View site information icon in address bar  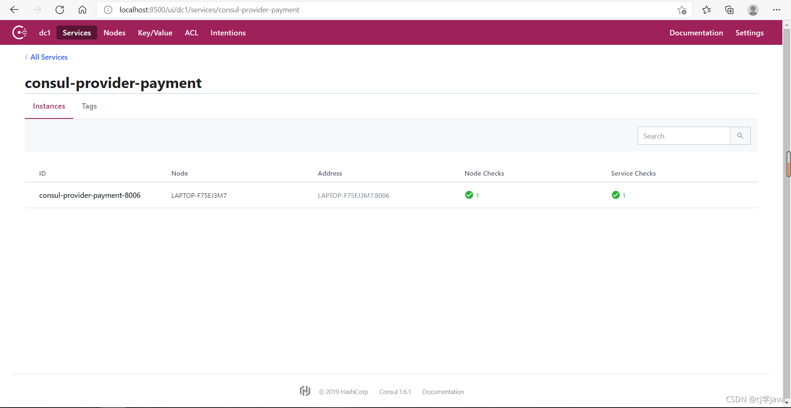108,10
